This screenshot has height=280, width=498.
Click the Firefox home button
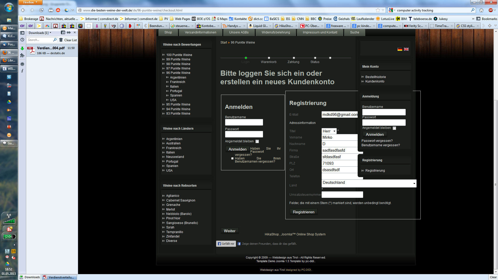pyautogui.click(x=481, y=10)
